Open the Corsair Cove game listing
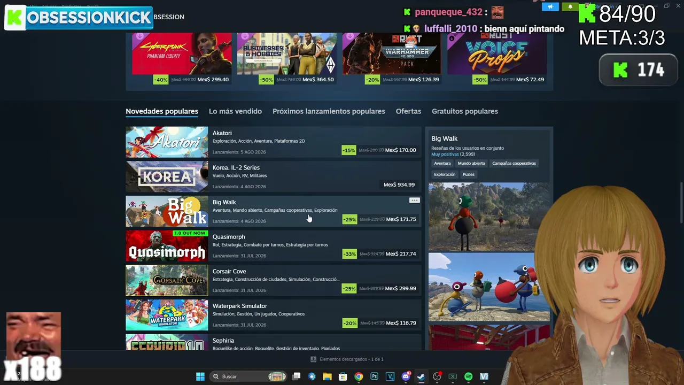This screenshot has height=385, width=684. tap(274, 280)
